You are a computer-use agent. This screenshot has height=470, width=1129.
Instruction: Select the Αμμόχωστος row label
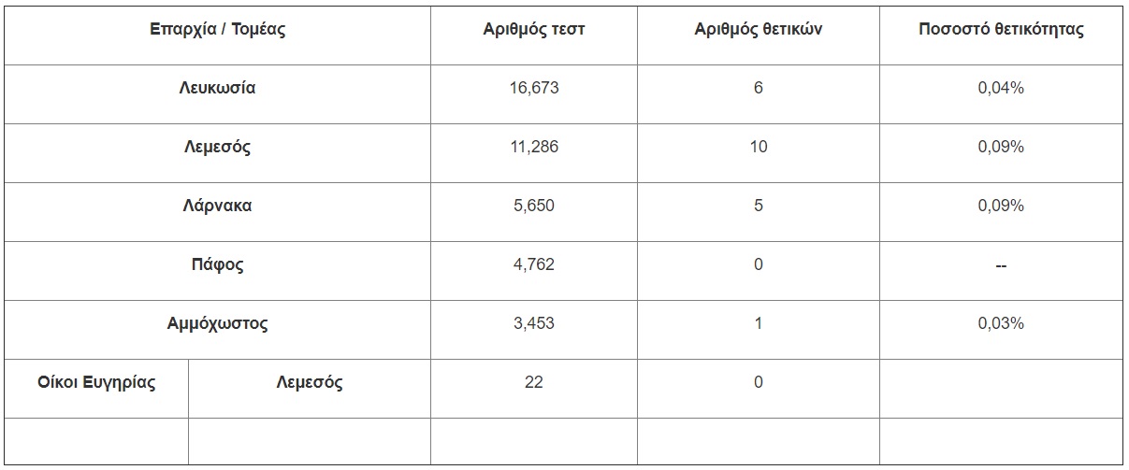point(217,324)
